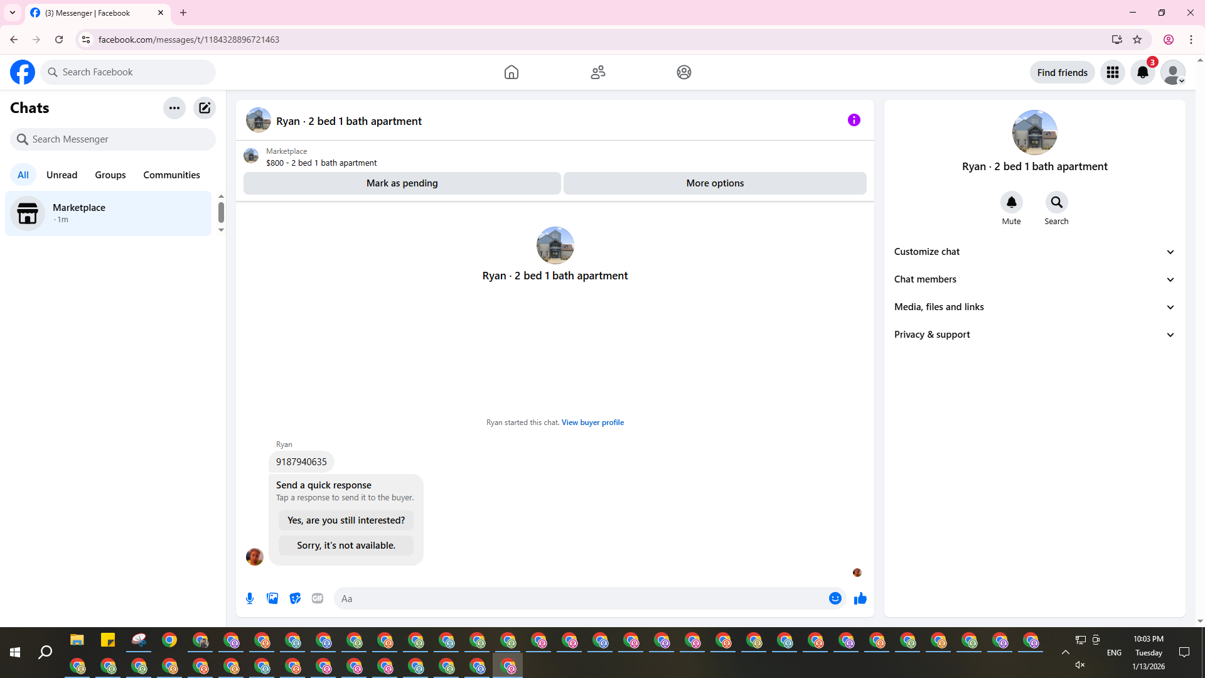
Task: Click Mark as pending button
Action: [402, 183]
